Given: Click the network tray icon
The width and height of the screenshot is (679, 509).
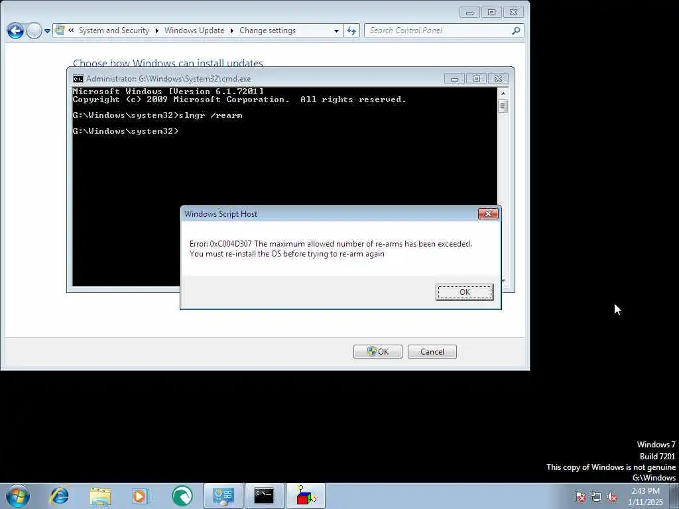Looking at the screenshot, I should [x=596, y=496].
